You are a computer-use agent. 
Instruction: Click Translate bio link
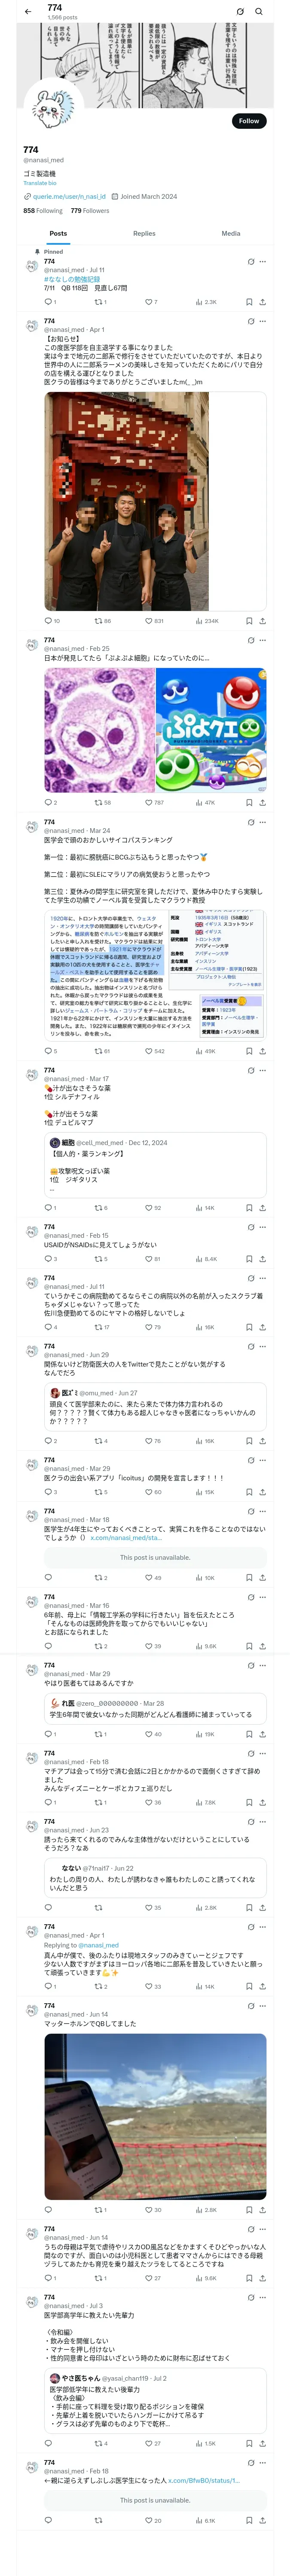[x=40, y=183]
